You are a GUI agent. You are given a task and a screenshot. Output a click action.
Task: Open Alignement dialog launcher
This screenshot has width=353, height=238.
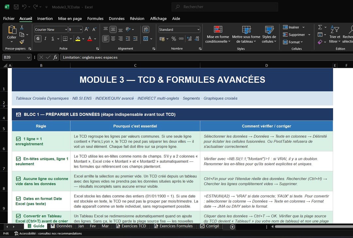pyautogui.click(x=154, y=49)
